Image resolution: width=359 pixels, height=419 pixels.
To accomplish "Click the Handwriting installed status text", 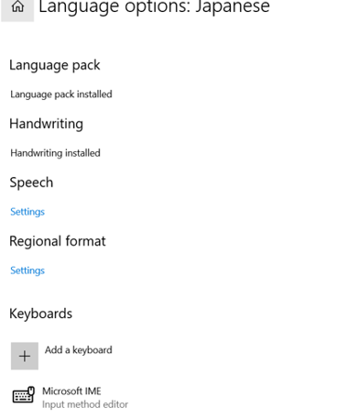I will (x=55, y=153).
